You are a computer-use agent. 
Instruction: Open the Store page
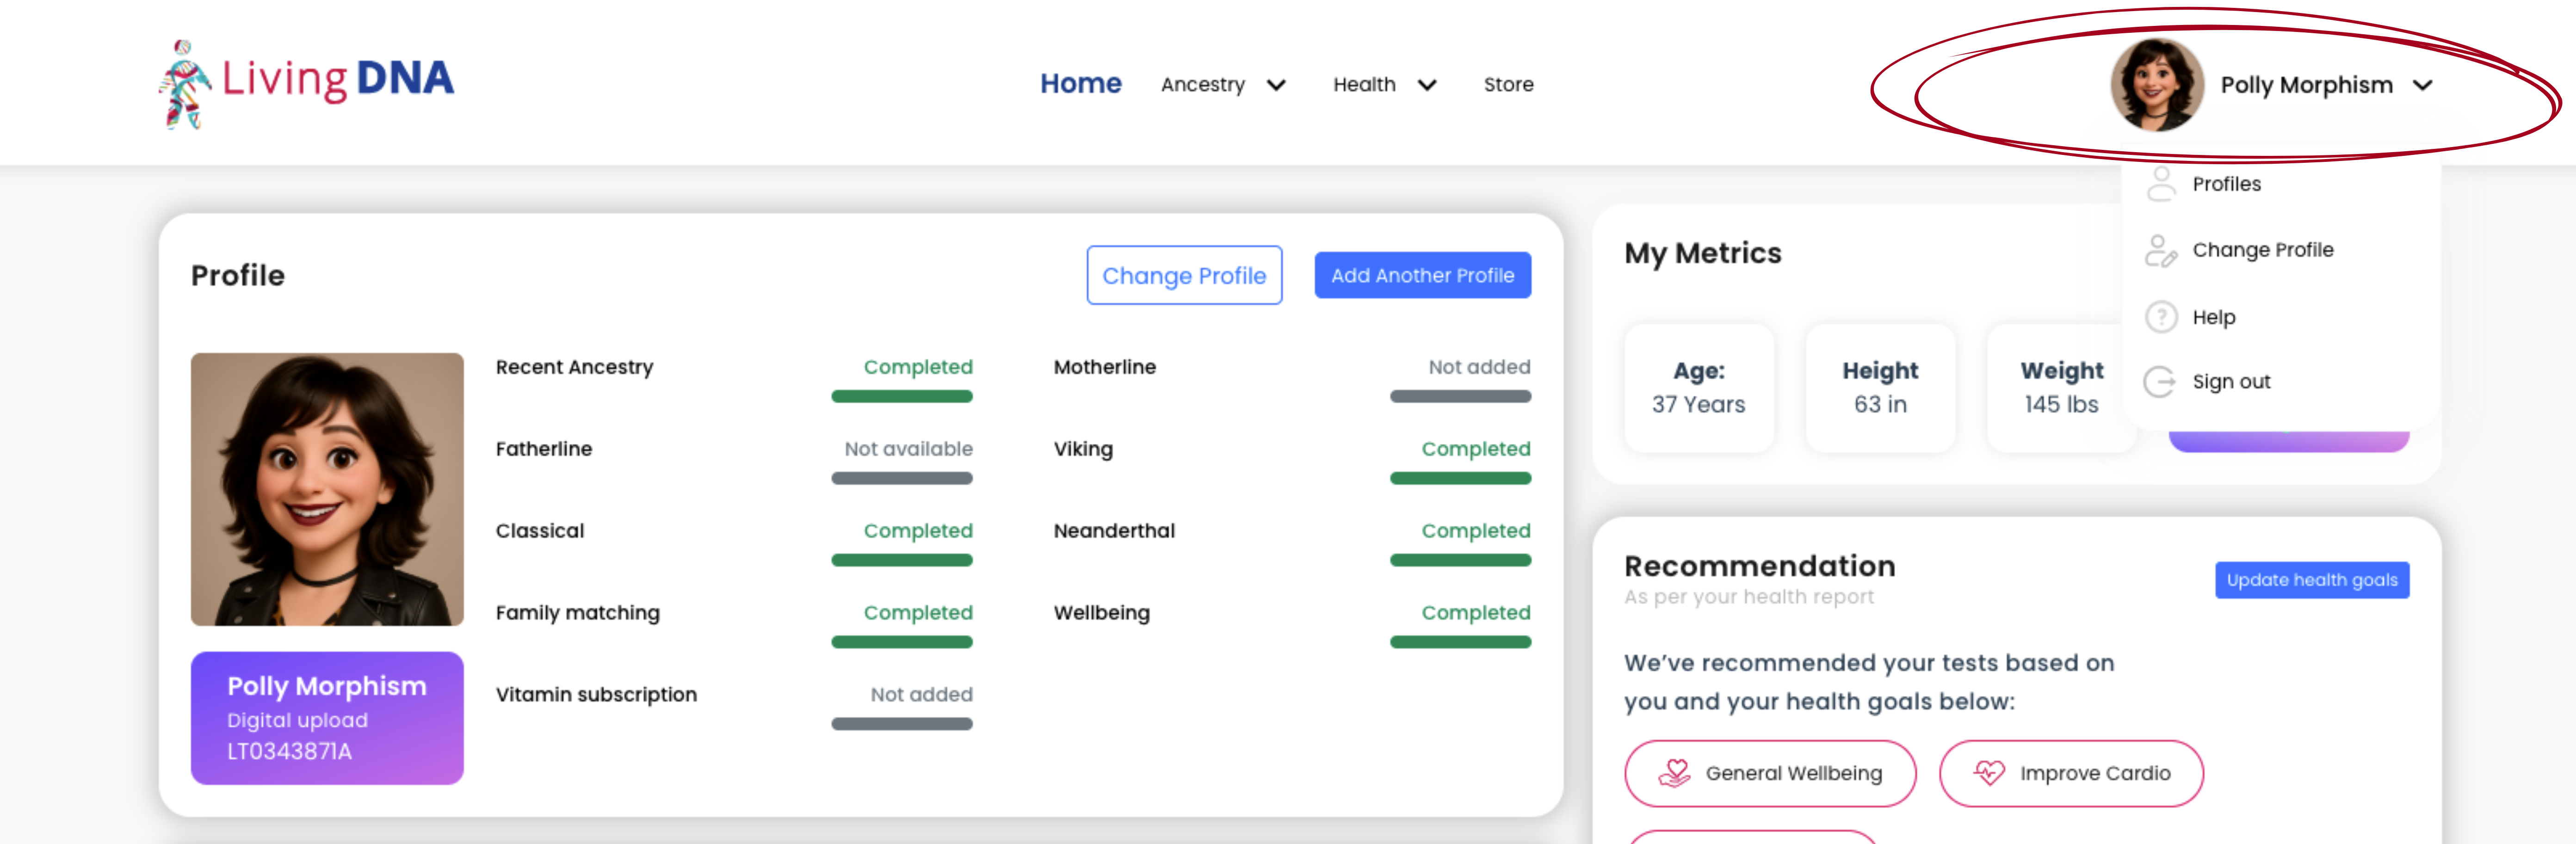pos(1508,85)
